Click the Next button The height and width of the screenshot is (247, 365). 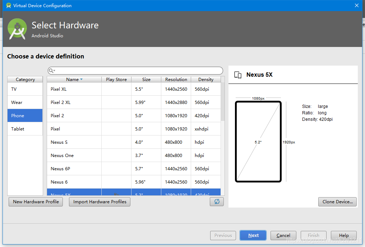click(253, 236)
